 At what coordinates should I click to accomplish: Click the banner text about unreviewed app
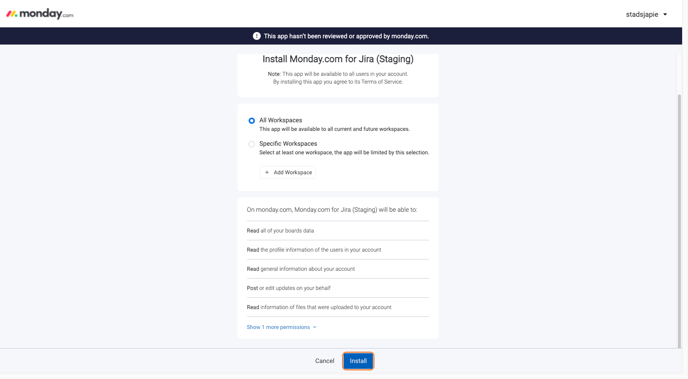tap(346, 36)
